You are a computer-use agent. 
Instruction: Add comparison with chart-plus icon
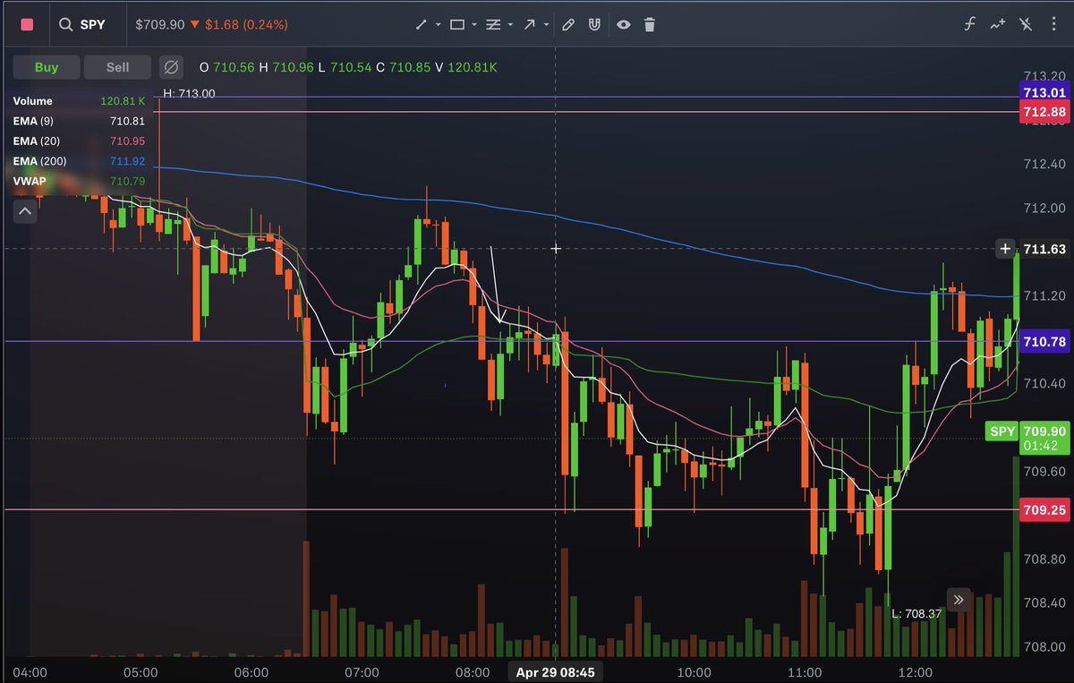click(997, 25)
